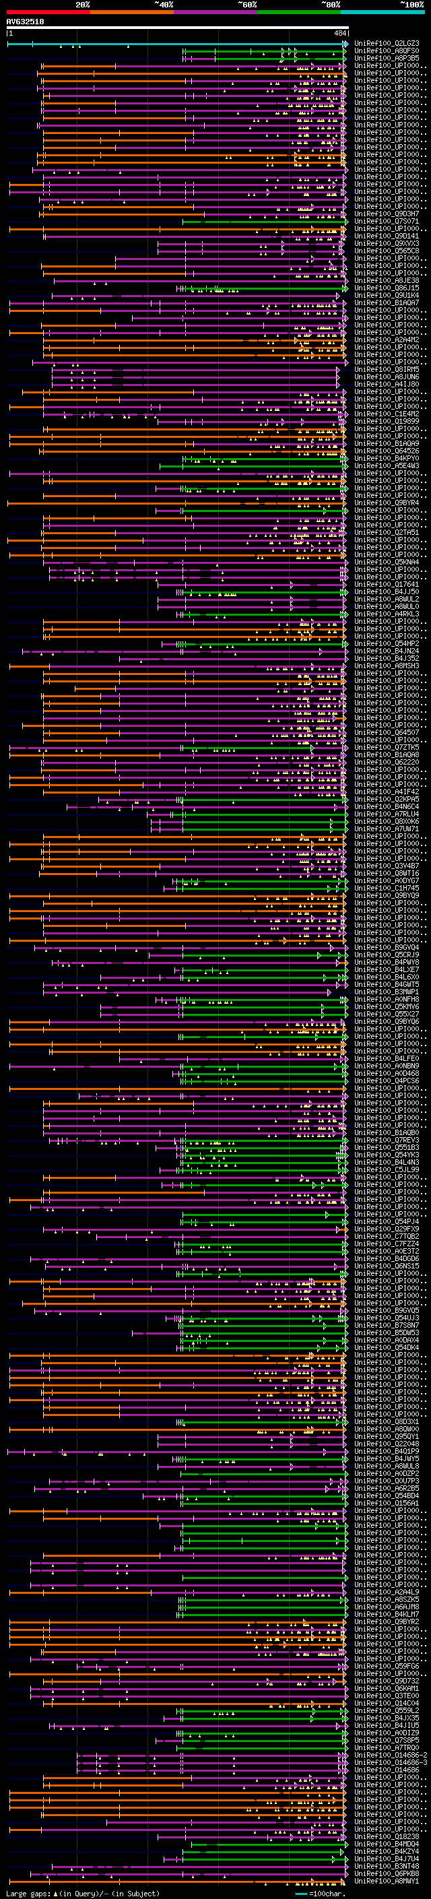Open hit UniRef100_Q9D141
This screenshot has width=431, height=1899.
387,236
